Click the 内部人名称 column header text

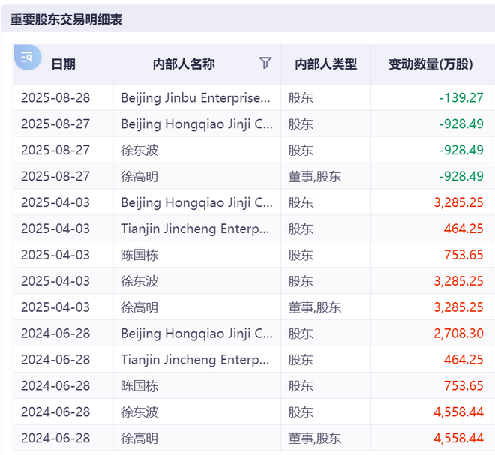[x=184, y=64]
